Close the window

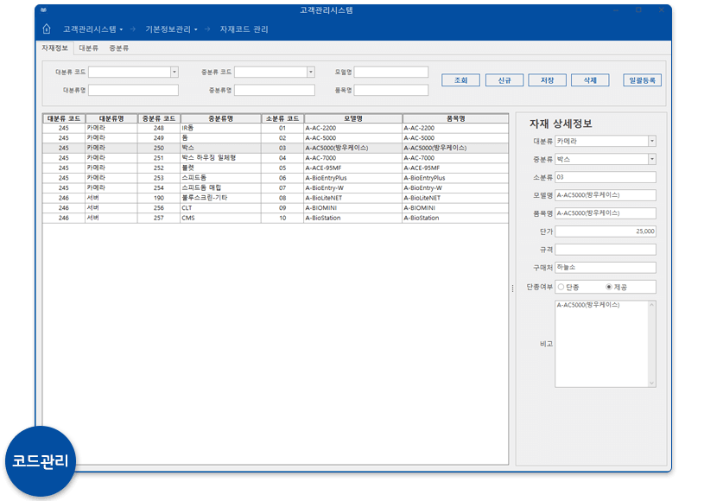click(661, 10)
